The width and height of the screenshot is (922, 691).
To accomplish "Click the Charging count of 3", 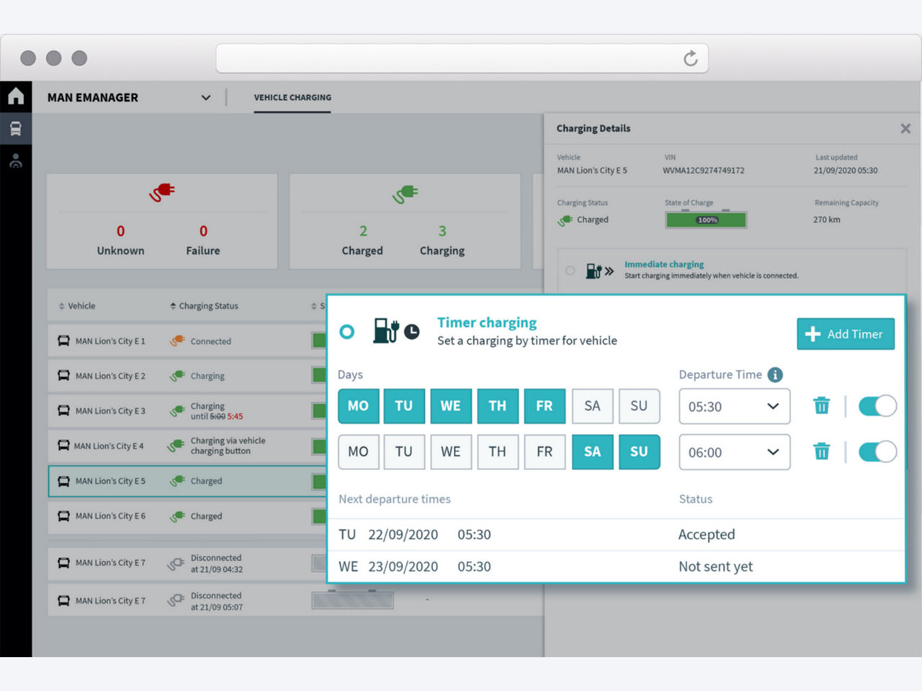I will [442, 231].
